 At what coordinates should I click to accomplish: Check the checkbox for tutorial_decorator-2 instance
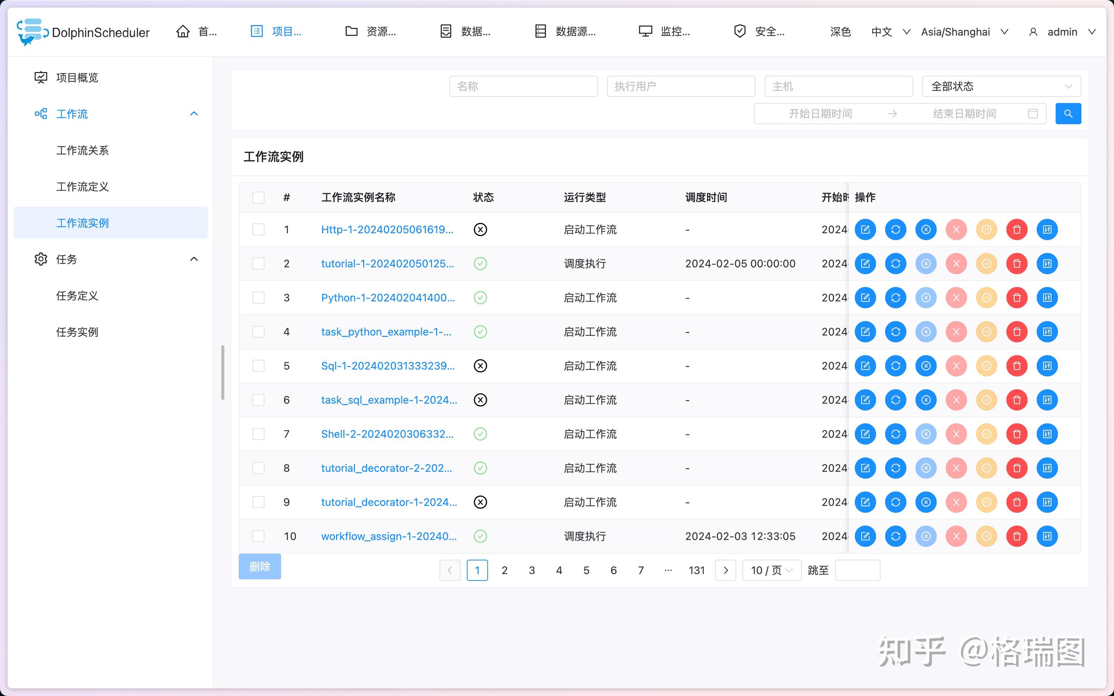(258, 468)
